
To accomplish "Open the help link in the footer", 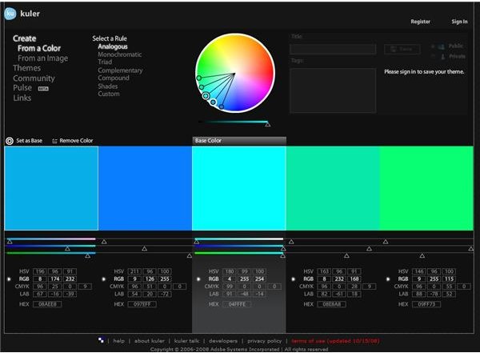I will tap(118, 341).
